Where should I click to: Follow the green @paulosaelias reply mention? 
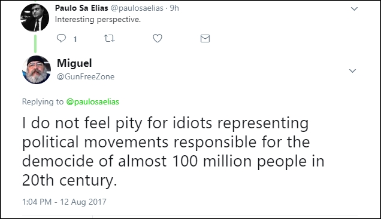(93, 101)
